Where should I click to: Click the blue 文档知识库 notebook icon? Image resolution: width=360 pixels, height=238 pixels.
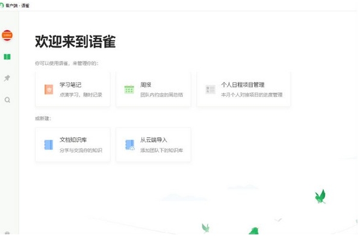point(49,145)
